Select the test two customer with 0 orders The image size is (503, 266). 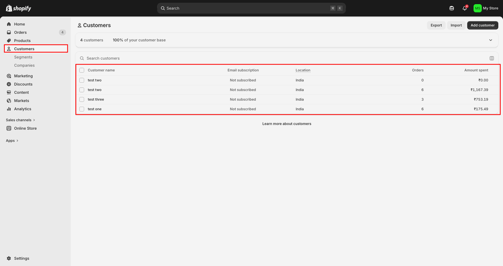(82, 80)
